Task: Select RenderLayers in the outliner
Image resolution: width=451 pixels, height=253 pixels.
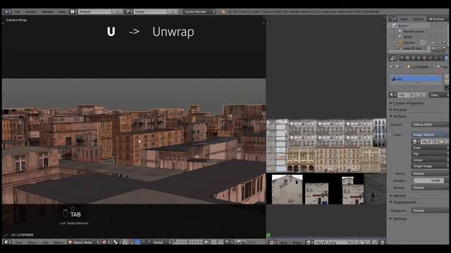Action: (x=414, y=31)
